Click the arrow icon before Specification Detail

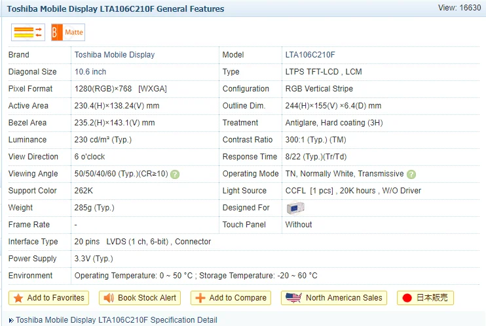[x=11, y=320]
